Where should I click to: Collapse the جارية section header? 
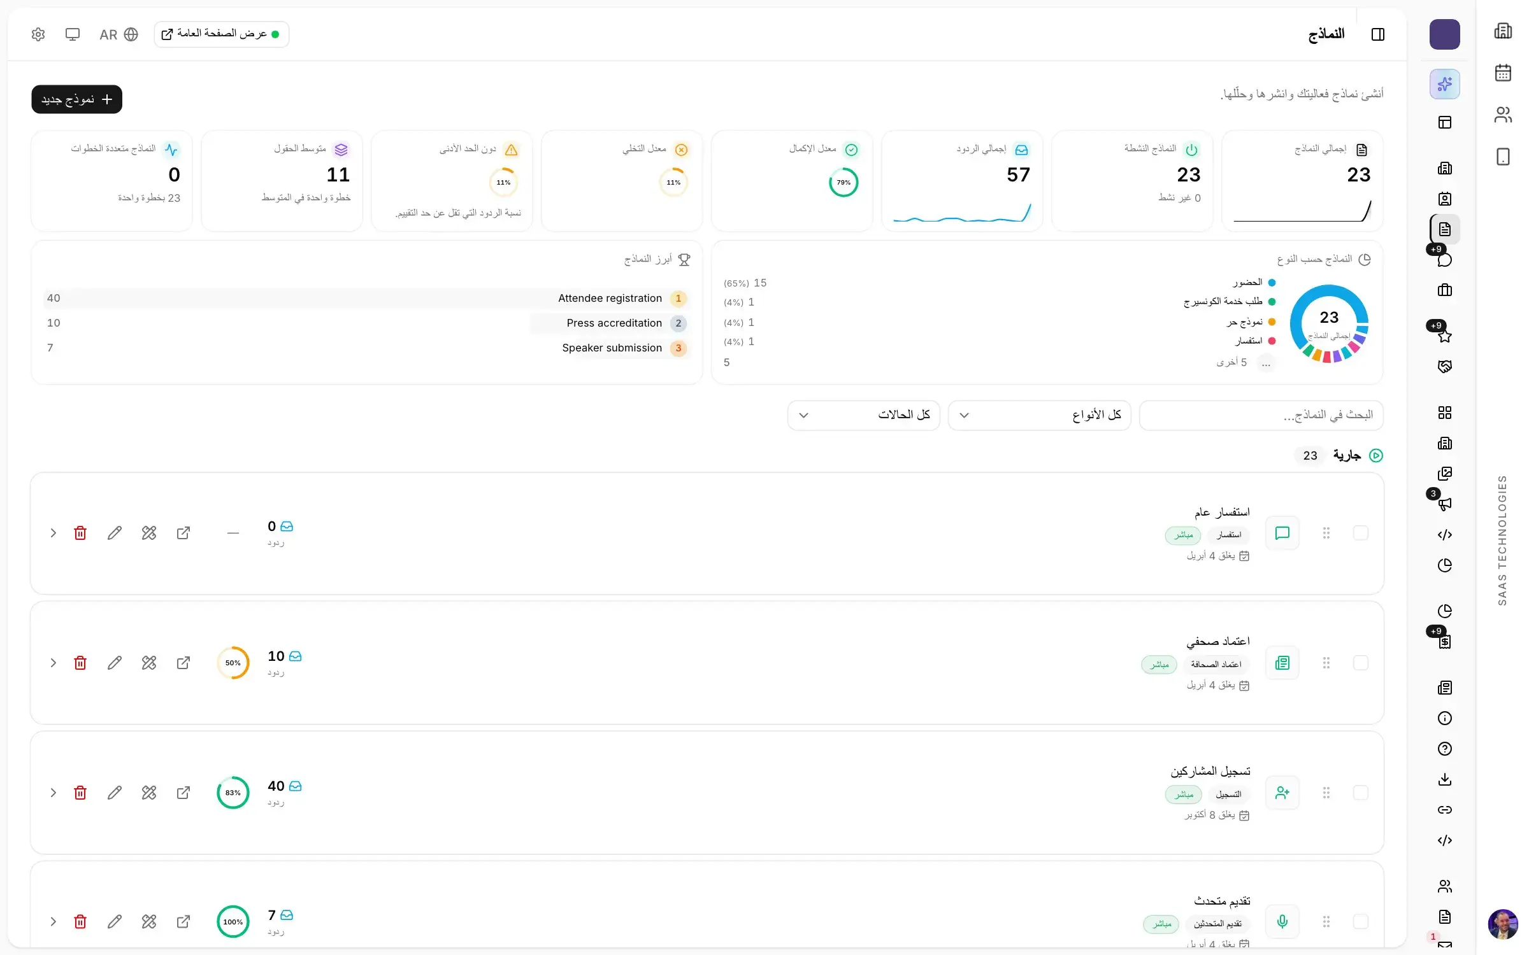[x=1339, y=455]
